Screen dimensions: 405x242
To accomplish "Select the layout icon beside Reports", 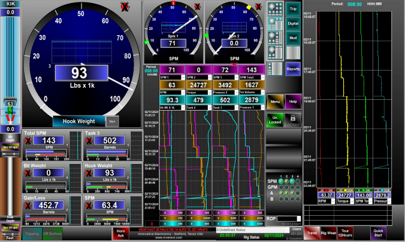I will [274, 69].
